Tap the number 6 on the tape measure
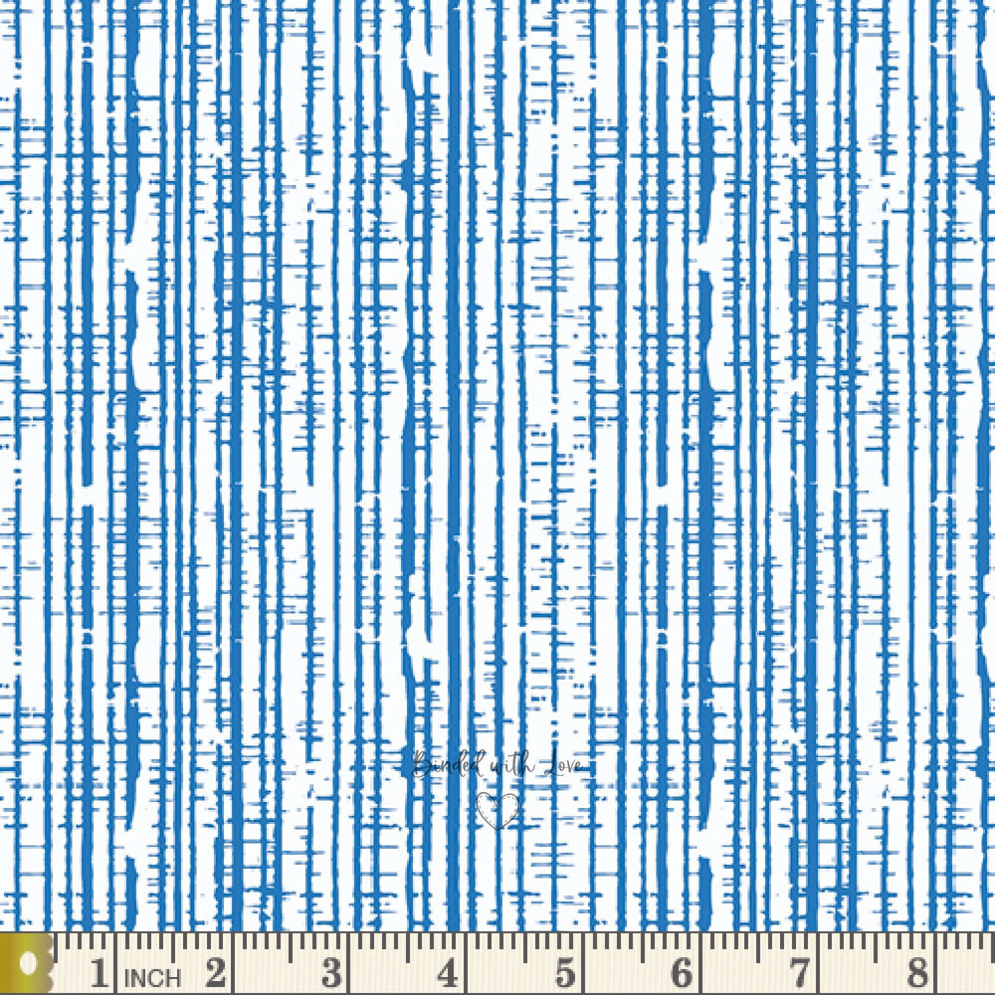995x995 pixels. [682, 972]
